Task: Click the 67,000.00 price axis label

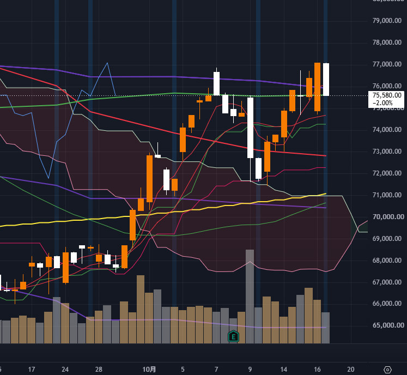Action: click(388, 282)
